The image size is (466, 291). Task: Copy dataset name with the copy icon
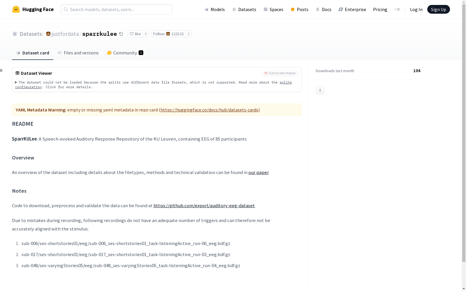click(121, 34)
